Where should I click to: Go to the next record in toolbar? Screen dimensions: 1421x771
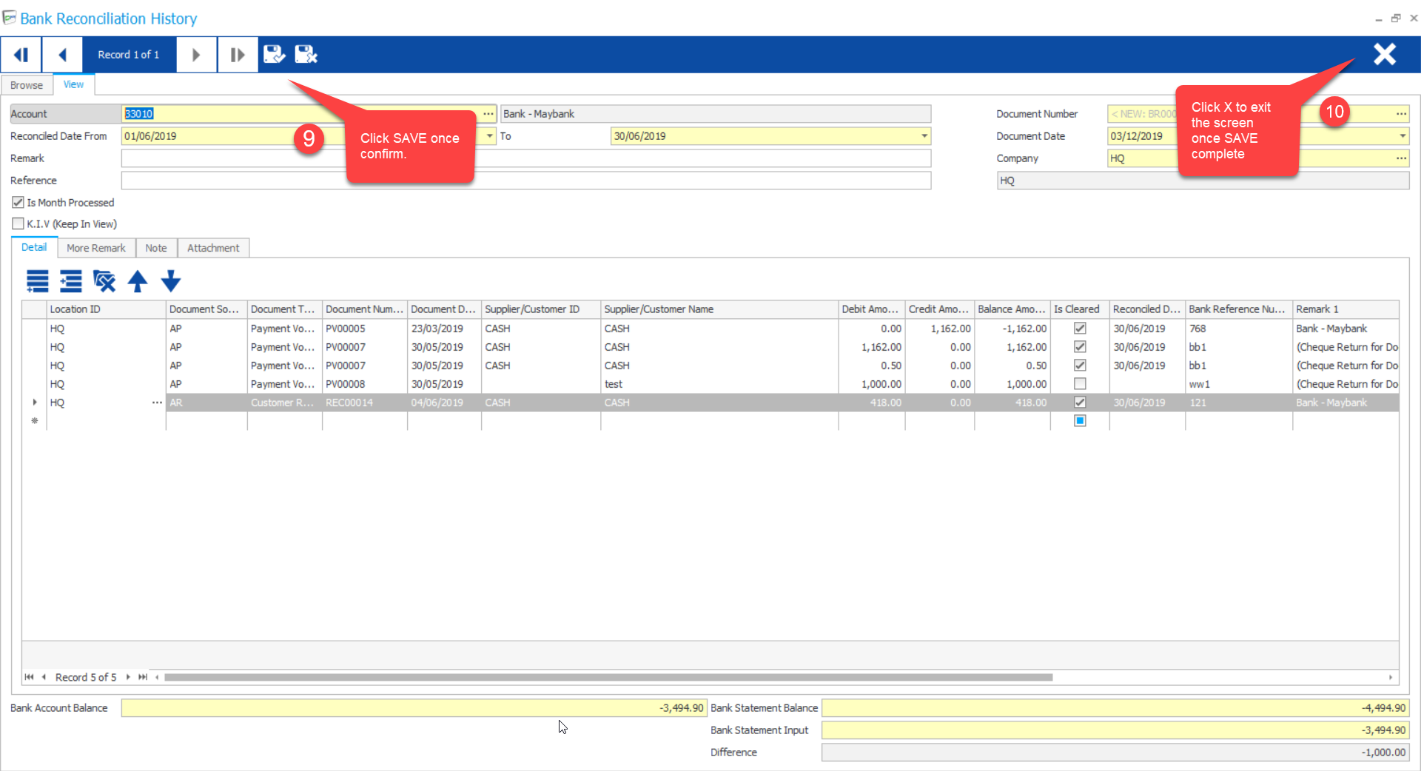(196, 55)
